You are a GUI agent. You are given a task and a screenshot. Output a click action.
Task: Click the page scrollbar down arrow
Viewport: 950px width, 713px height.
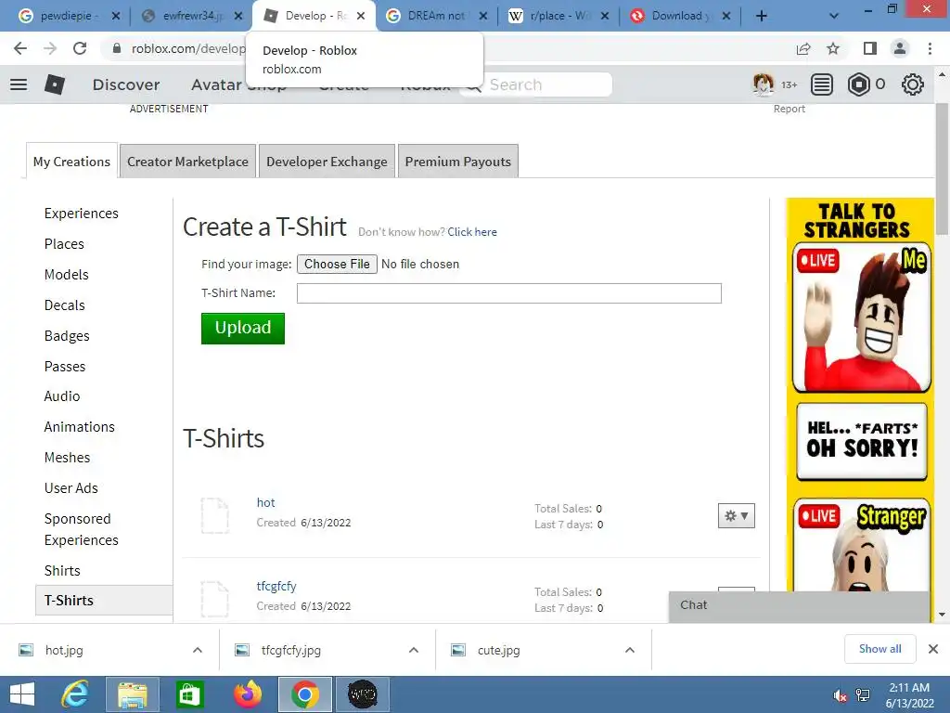942,615
